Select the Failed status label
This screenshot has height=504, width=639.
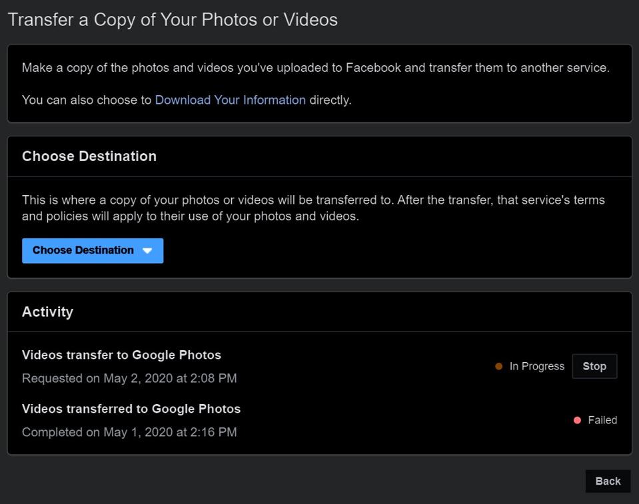pyautogui.click(x=602, y=420)
